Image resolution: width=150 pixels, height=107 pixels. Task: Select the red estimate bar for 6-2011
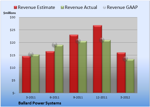50,72
